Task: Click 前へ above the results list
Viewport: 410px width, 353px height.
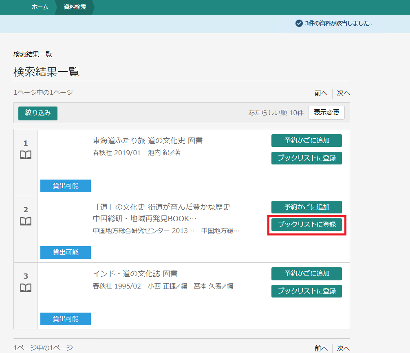Action: tap(321, 93)
